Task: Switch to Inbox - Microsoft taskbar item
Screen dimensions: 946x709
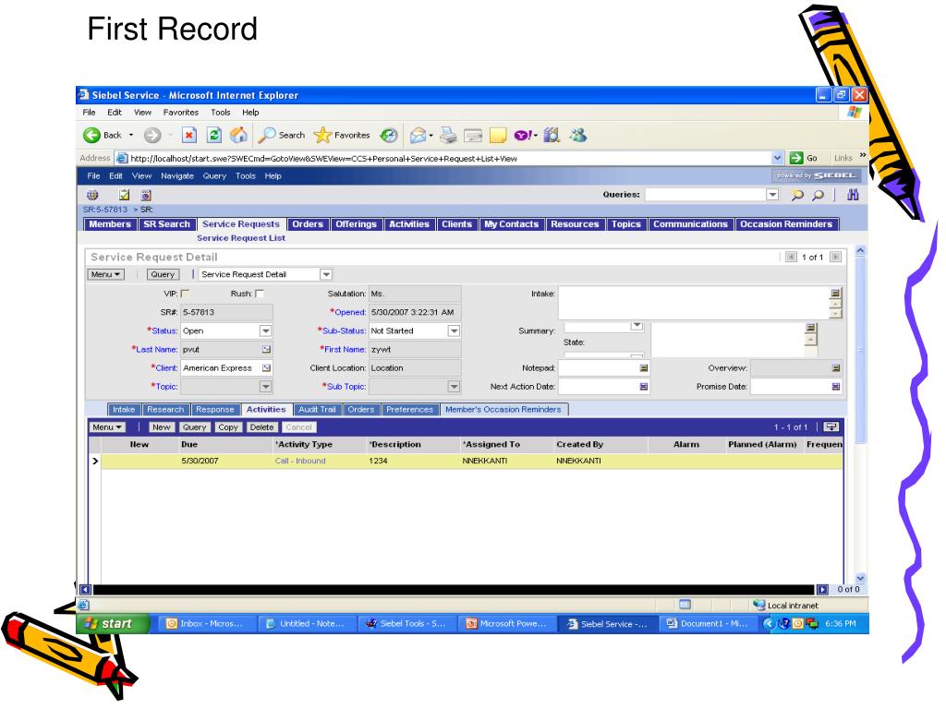Action: click(206, 623)
